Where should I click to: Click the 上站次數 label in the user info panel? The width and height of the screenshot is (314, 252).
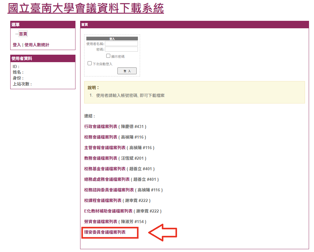pos(22,84)
